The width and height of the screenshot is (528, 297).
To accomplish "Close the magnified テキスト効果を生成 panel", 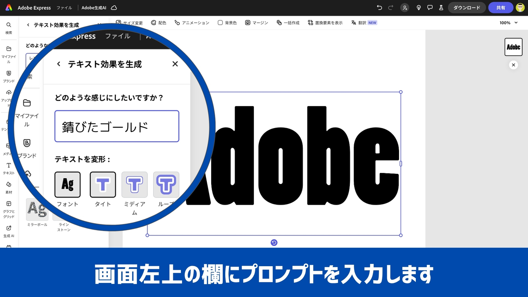I will click(x=175, y=64).
